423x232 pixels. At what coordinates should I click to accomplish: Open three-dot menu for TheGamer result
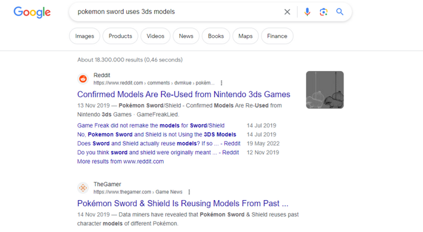coord(189,192)
